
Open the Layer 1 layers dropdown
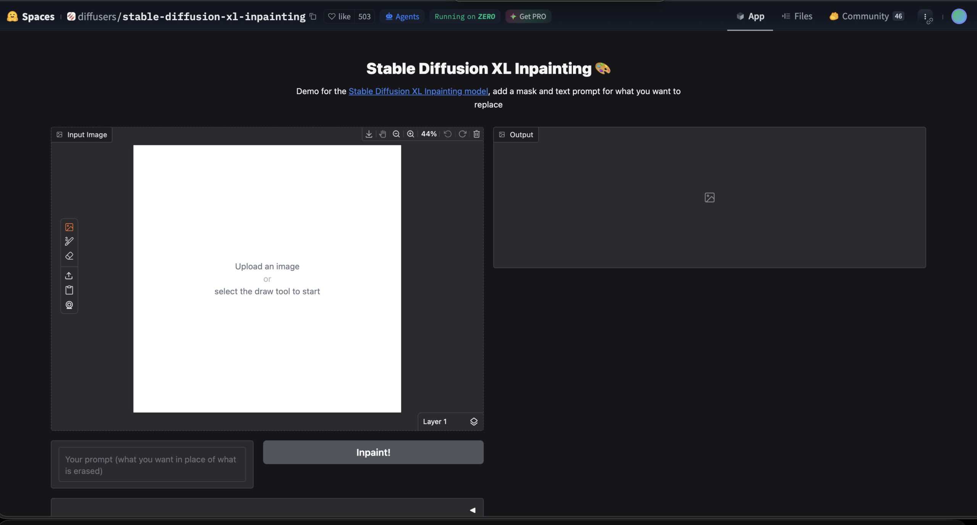(450, 421)
